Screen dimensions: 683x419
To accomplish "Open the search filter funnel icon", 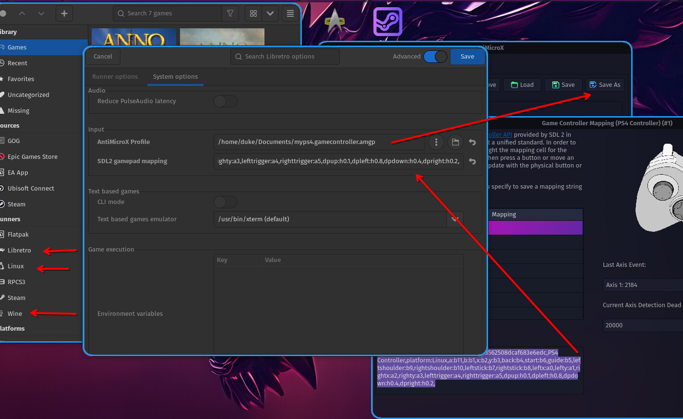I will coord(230,13).
